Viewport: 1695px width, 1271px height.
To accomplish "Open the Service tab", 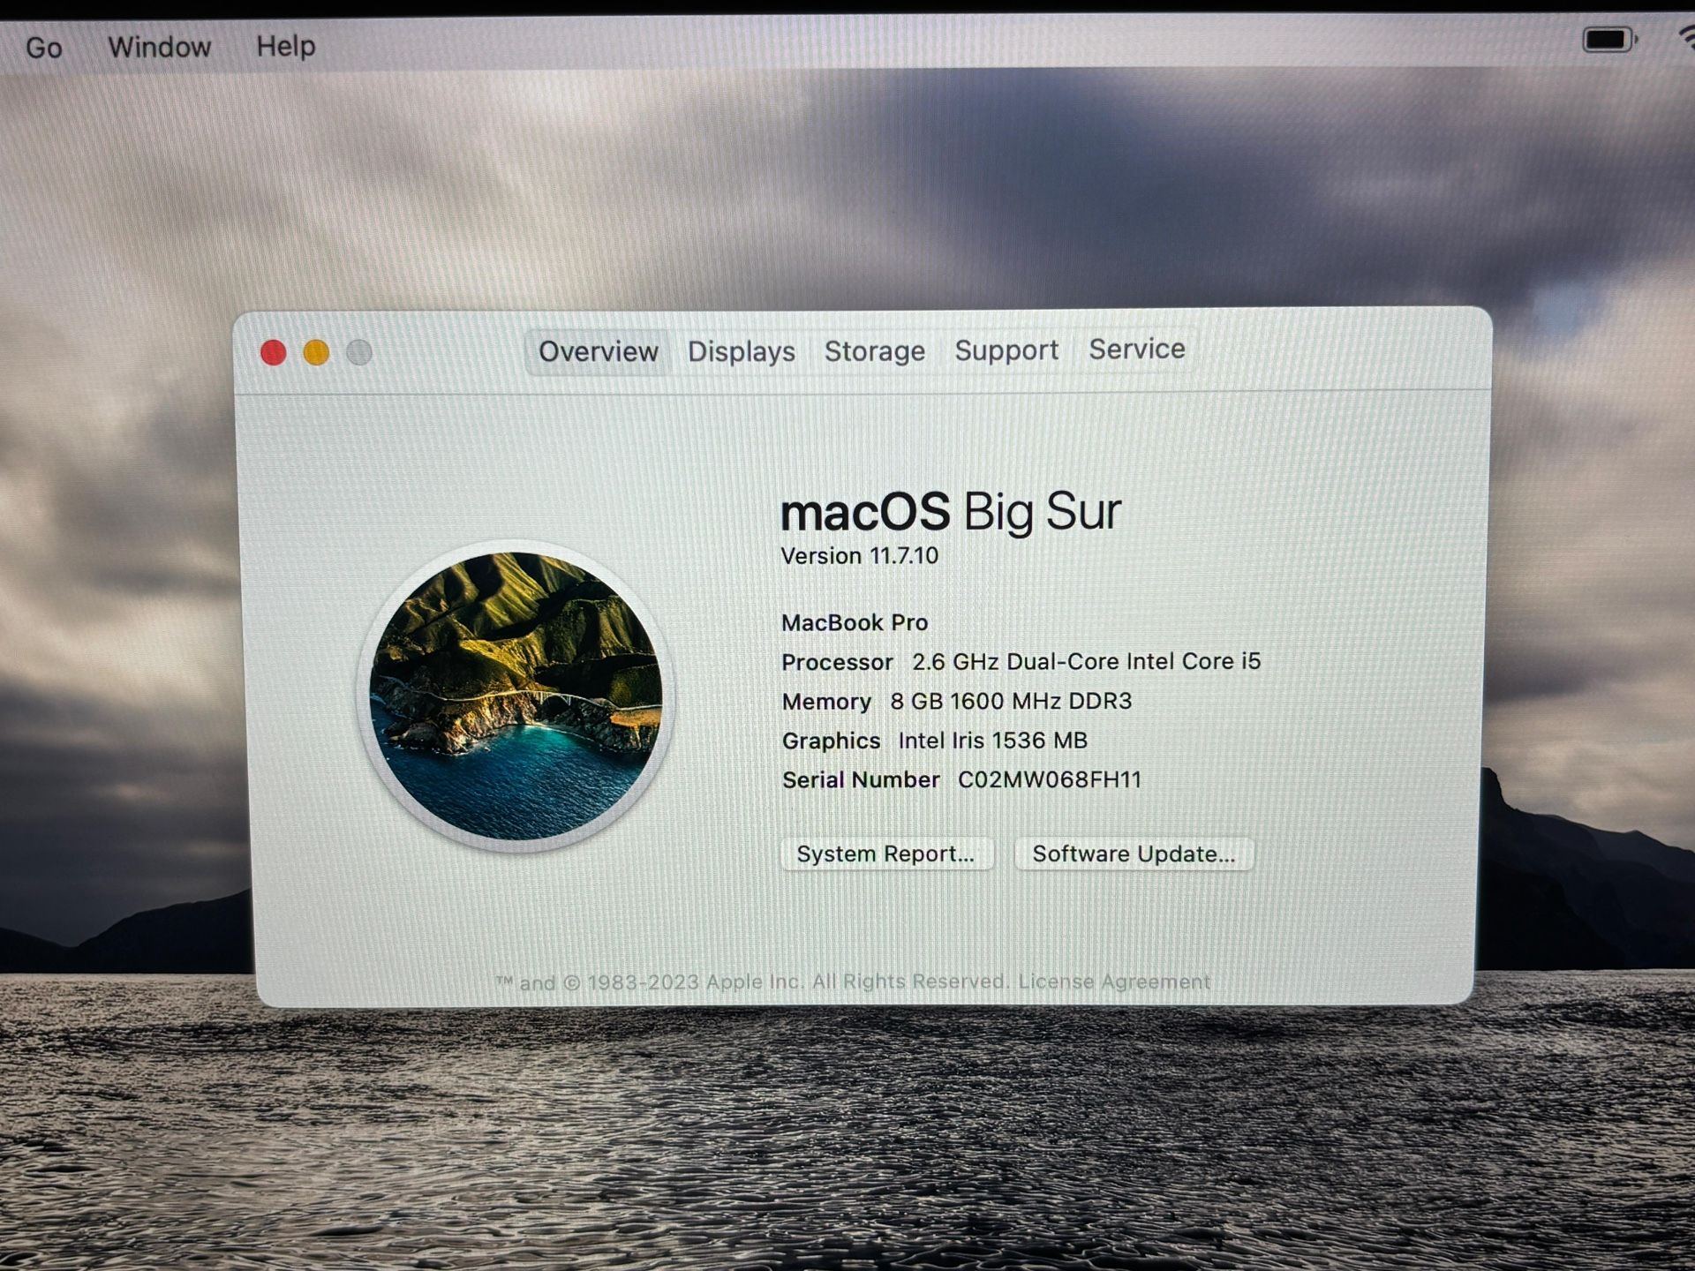I will tap(1136, 350).
